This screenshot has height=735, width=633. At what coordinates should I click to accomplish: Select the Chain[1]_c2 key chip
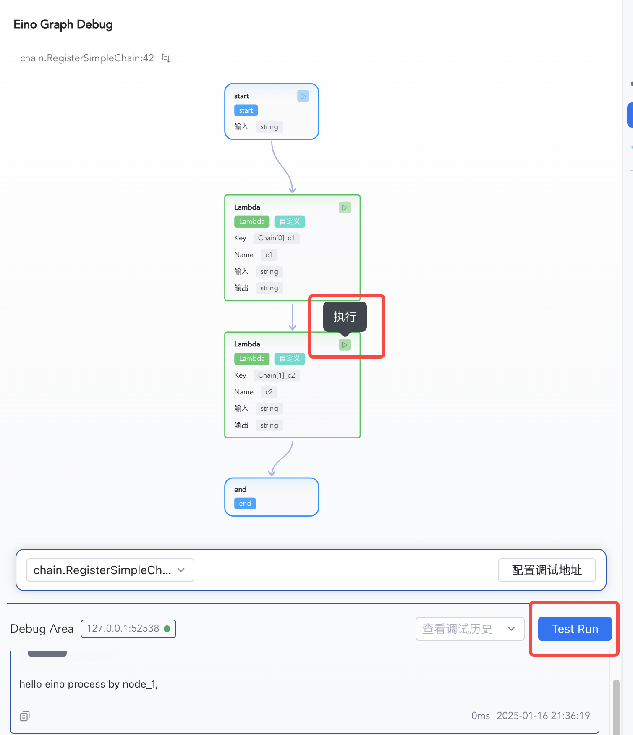click(276, 375)
